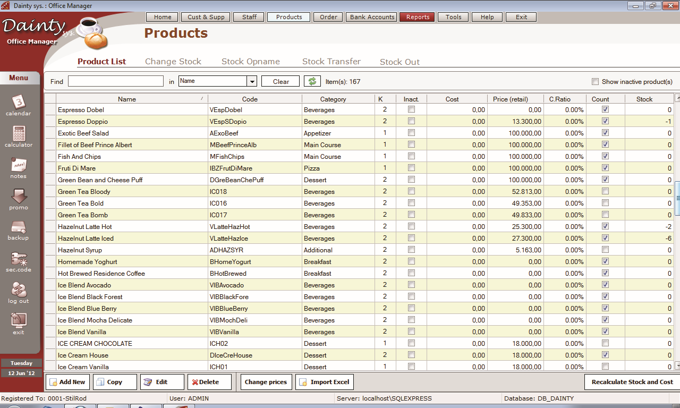Click the green refresh icon button
This screenshot has height=408, width=680.
[x=312, y=81]
